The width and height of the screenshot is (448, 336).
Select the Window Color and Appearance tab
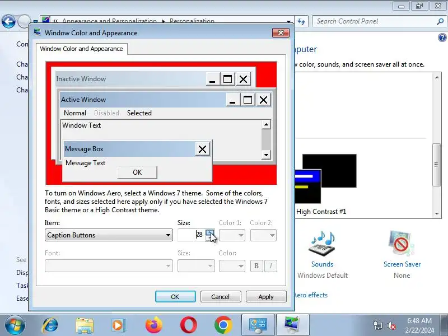[81, 49]
